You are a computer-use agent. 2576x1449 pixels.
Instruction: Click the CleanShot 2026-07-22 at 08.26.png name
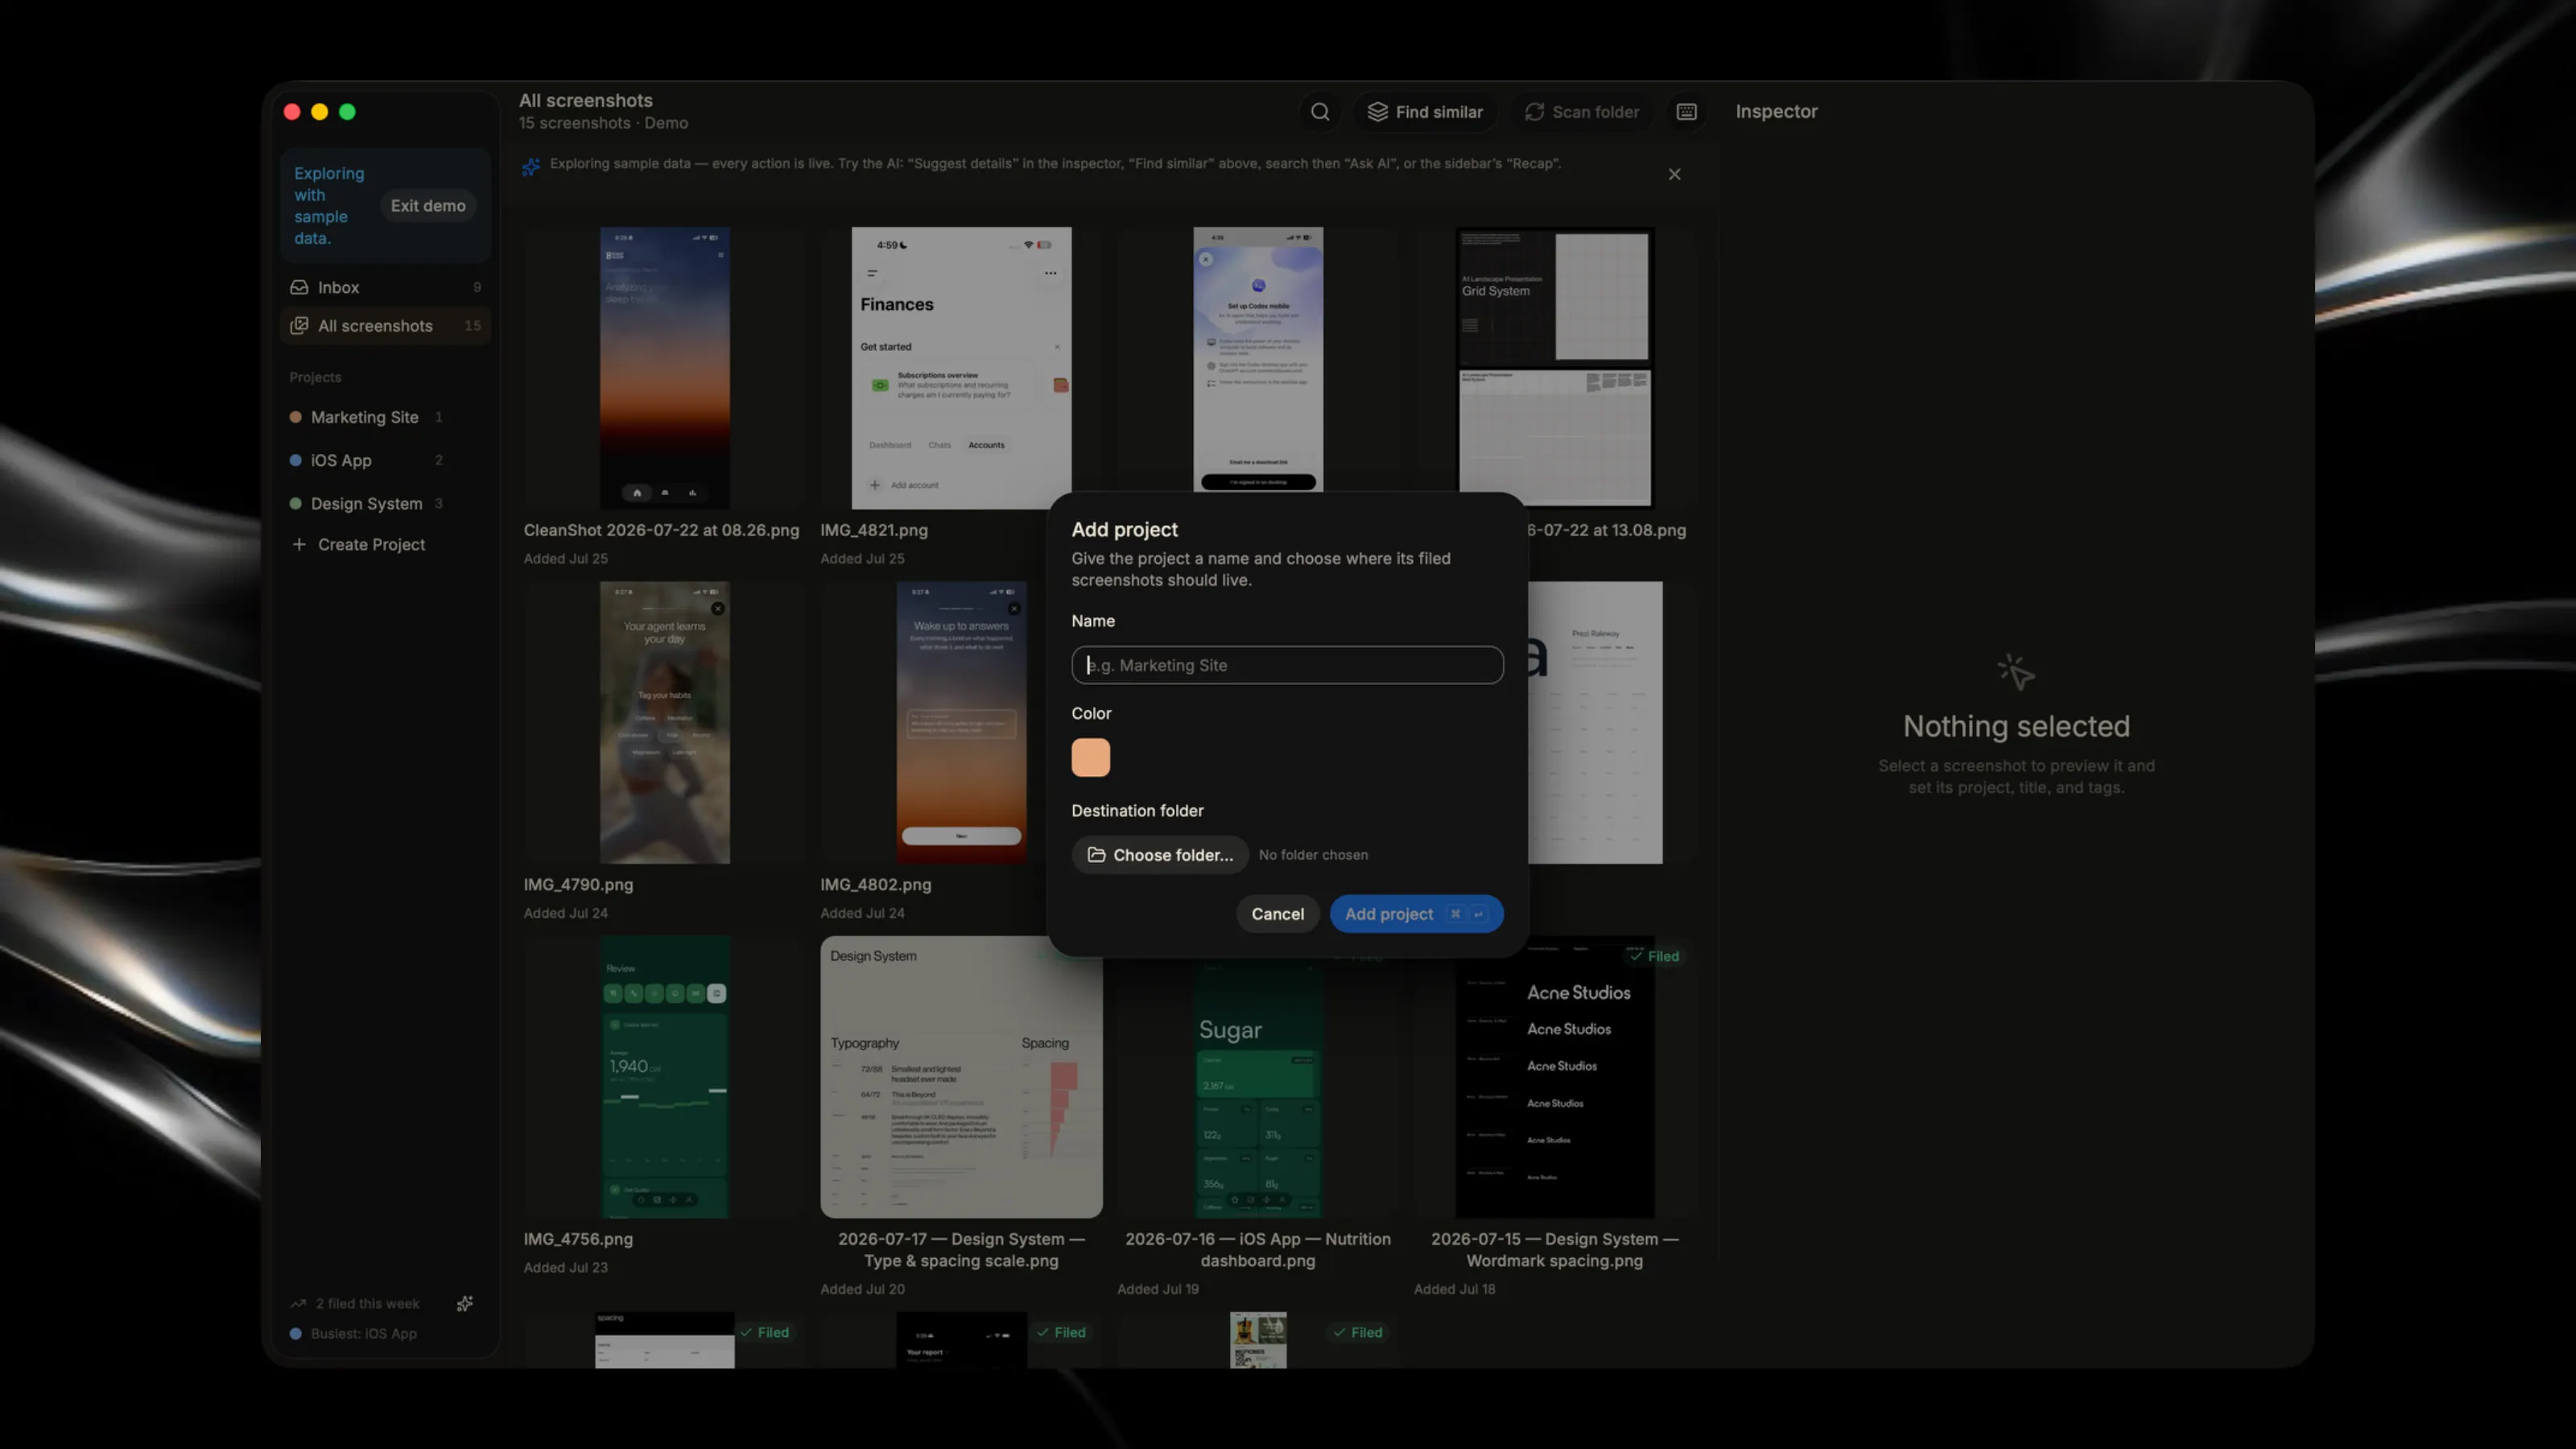pos(661,530)
